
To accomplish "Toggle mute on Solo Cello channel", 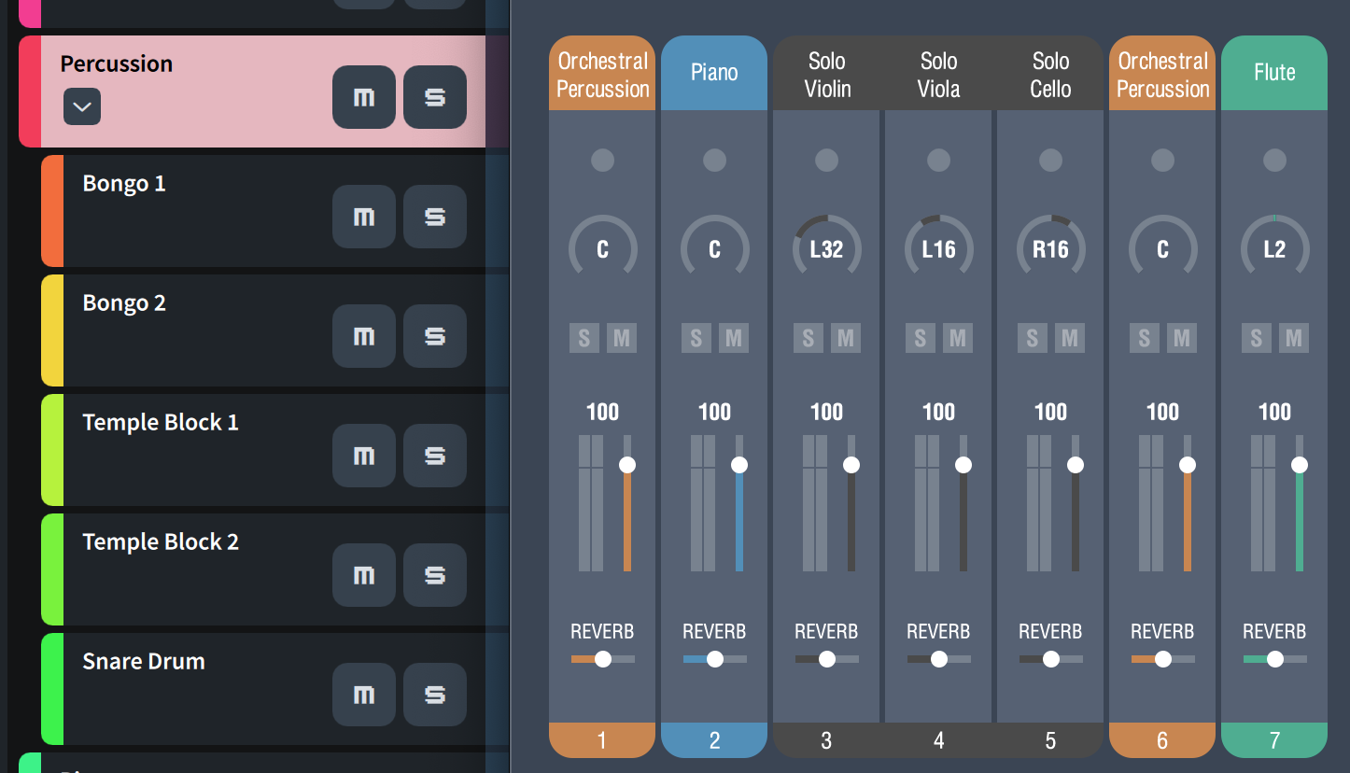I will pos(1069,338).
